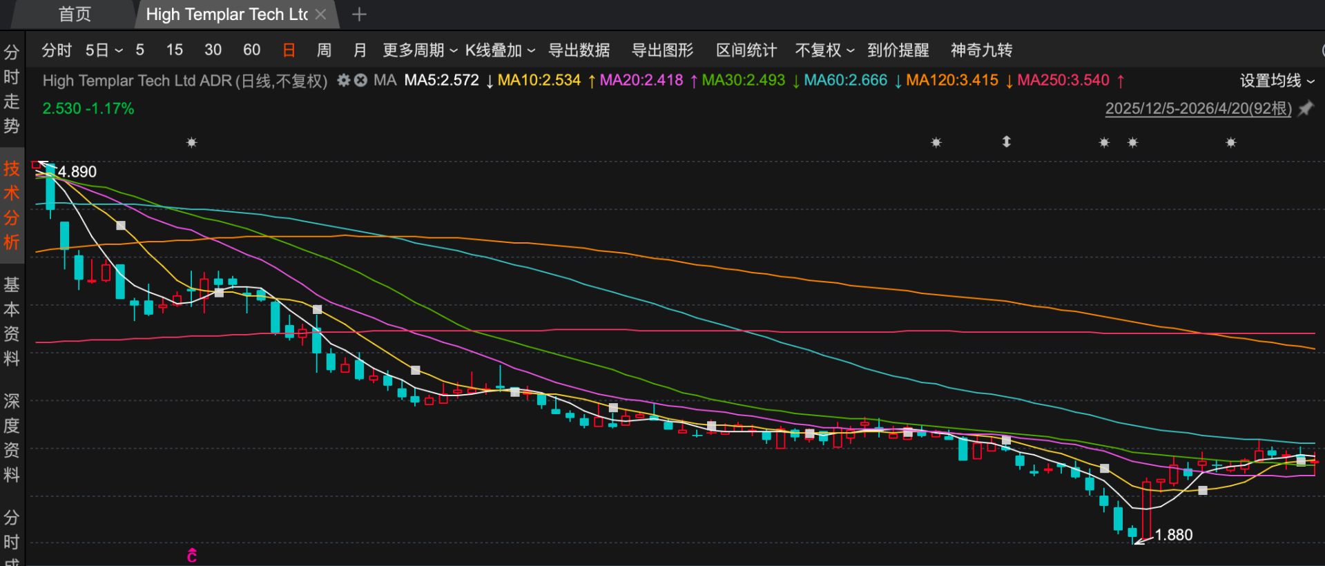Switch to the 首页 home tab
The width and height of the screenshot is (1325, 566).
coord(75,14)
